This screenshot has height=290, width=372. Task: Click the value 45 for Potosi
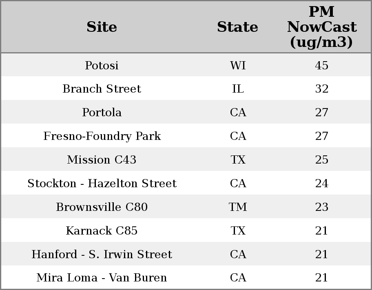[321, 65]
